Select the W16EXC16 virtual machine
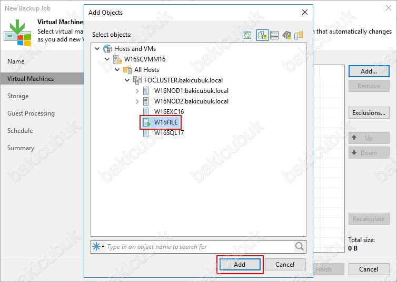The image size is (397, 282). point(169,112)
